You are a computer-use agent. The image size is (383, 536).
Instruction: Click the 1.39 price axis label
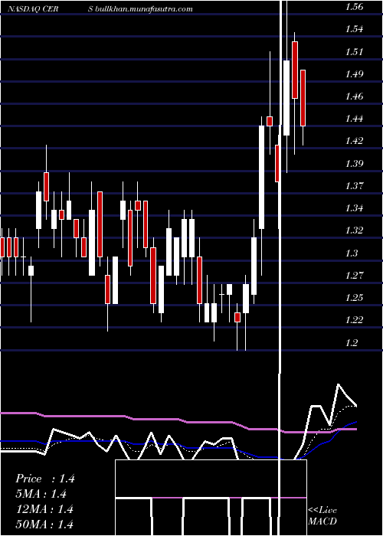[x=354, y=163]
